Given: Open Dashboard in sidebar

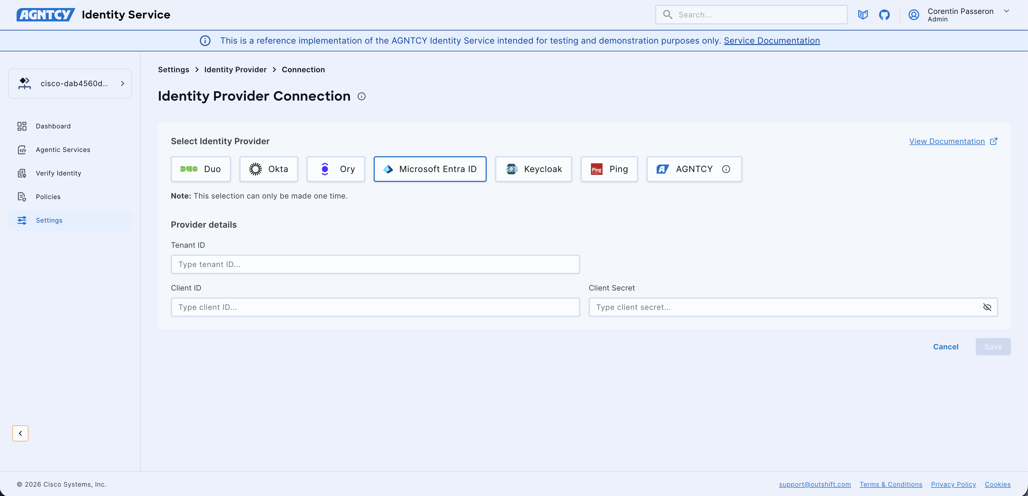Looking at the screenshot, I should coord(70,126).
